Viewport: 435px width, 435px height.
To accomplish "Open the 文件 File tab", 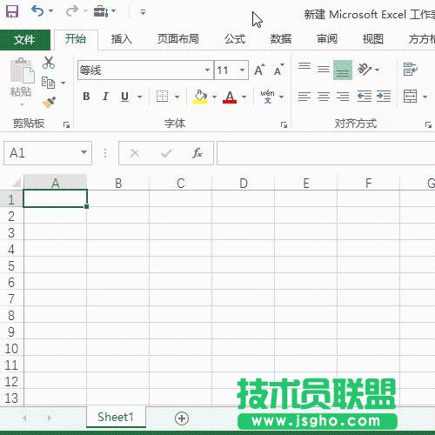I will pos(24,40).
